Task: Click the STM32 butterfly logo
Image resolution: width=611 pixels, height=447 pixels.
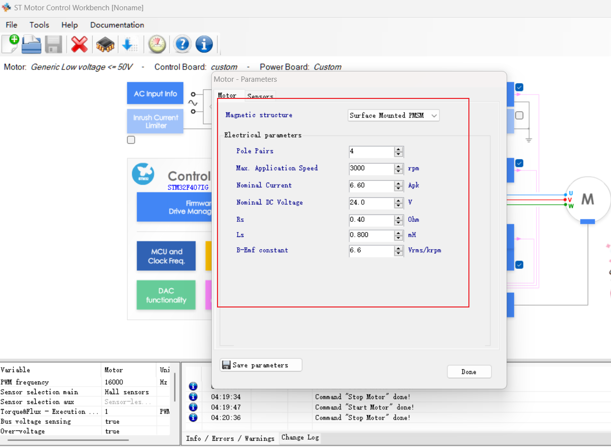Action: (x=143, y=173)
